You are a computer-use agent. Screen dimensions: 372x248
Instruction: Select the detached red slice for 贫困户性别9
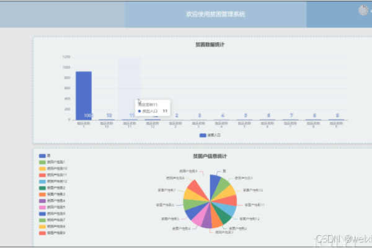coord(197,189)
